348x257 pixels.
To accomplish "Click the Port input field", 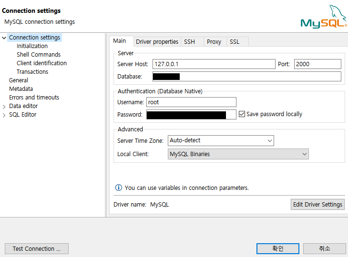I will pos(317,64).
